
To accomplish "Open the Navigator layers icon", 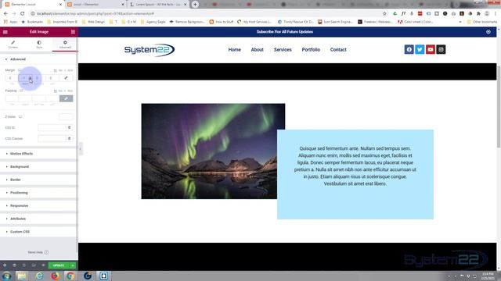I will pyautogui.click(x=14, y=265).
